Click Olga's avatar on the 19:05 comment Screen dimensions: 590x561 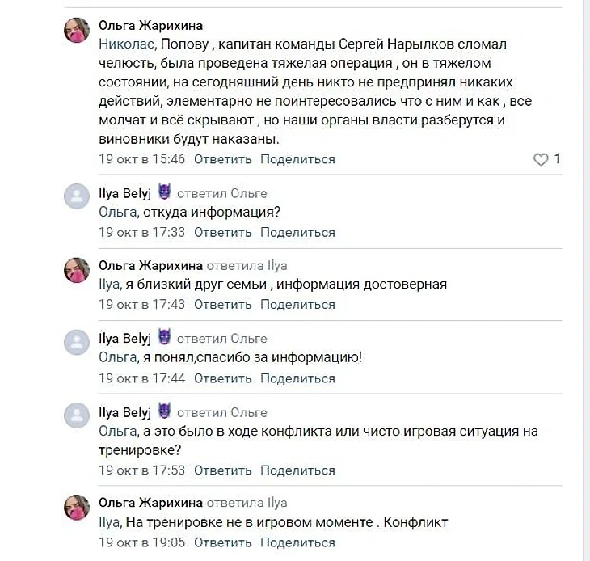tap(77, 508)
